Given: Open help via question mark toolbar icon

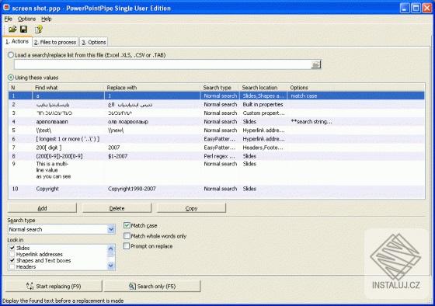Looking at the screenshot, I should click(39, 30).
